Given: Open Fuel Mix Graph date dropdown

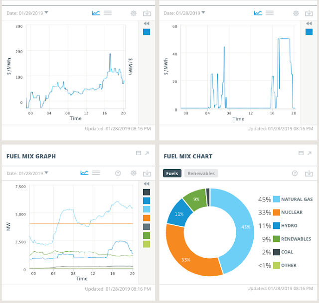Looking at the screenshot, I should [27, 173].
